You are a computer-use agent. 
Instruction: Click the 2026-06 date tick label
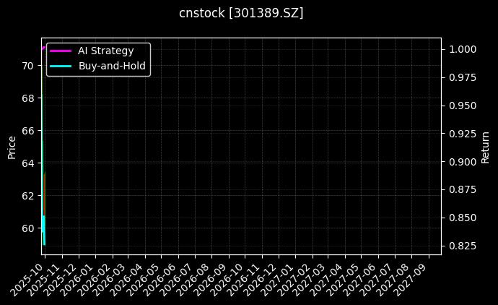(x=162, y=277)
